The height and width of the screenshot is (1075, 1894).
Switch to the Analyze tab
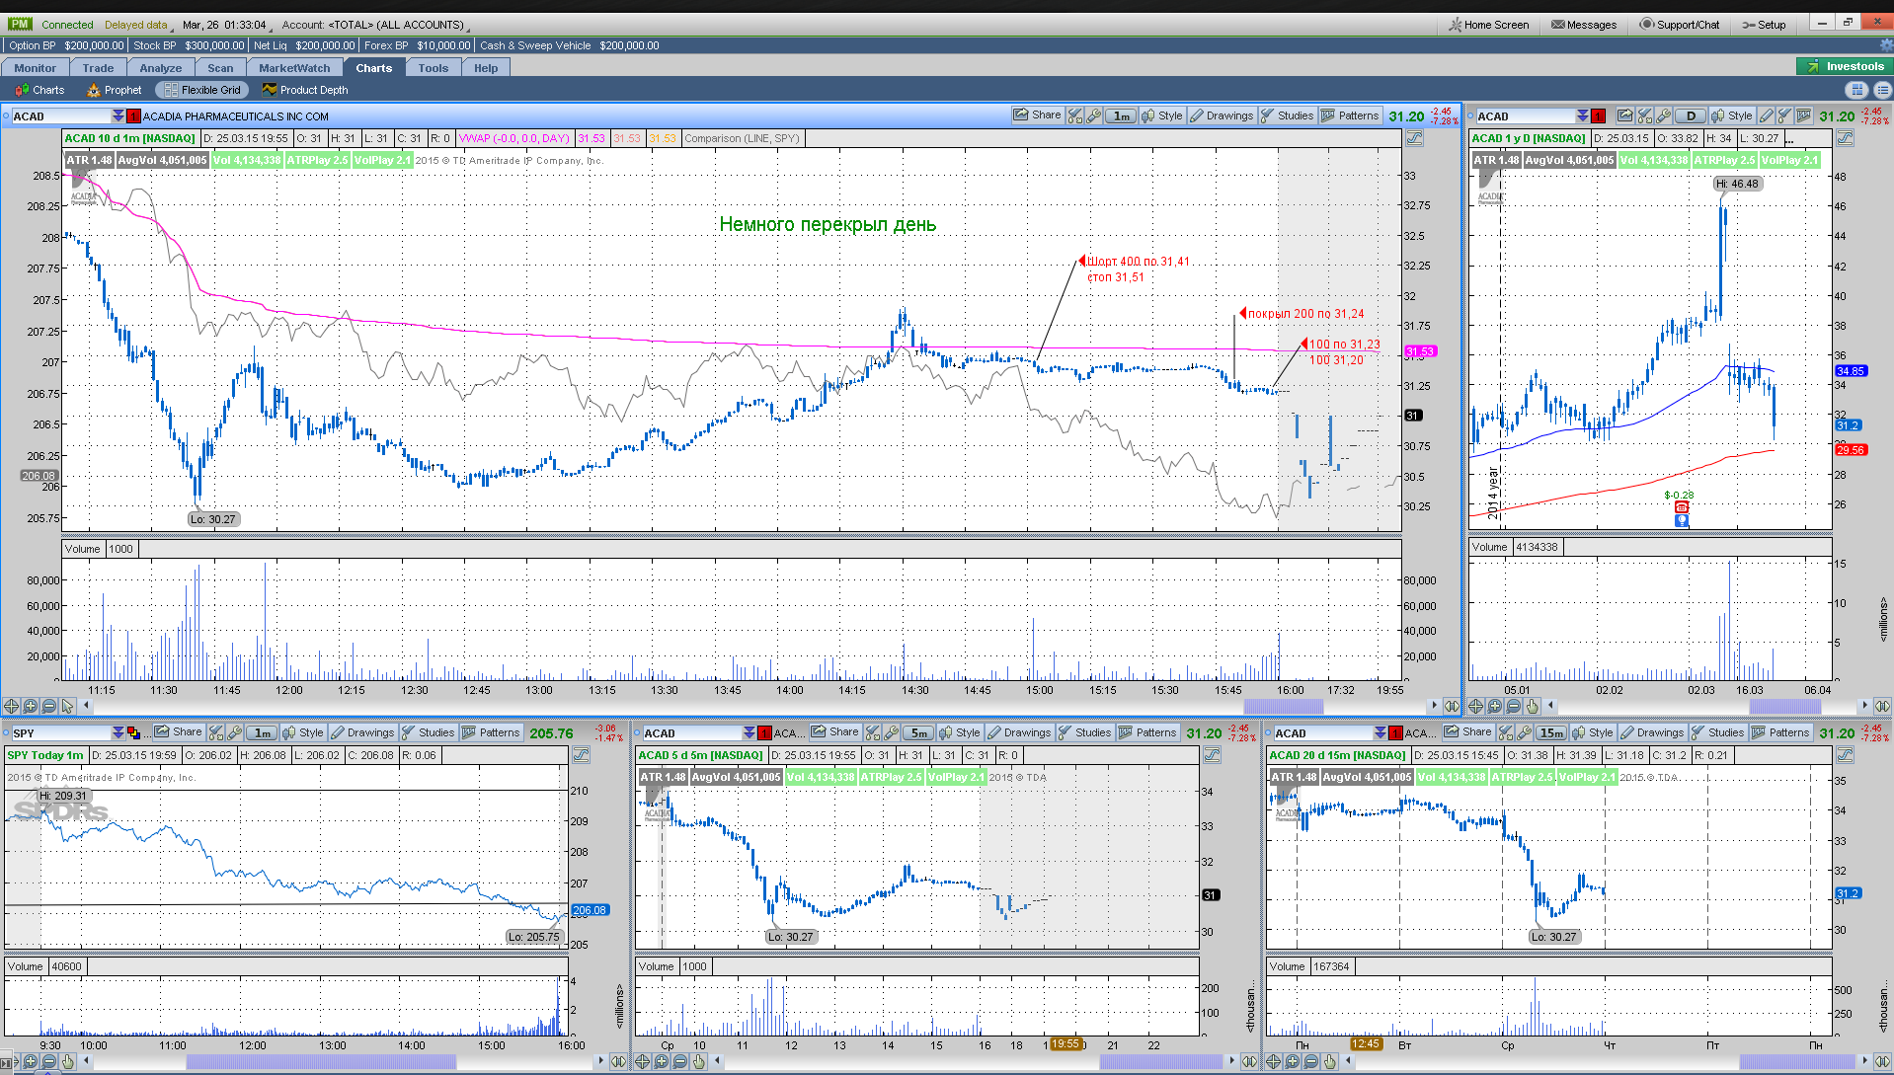click(x=161, y=68)
